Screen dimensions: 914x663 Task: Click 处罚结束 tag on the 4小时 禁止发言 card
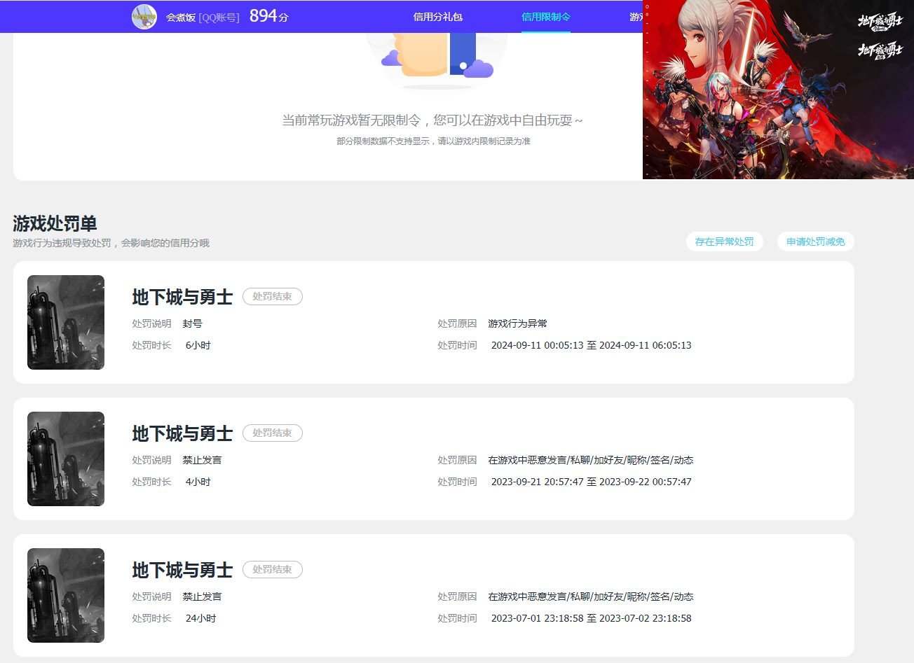click(x=273, y=433)
